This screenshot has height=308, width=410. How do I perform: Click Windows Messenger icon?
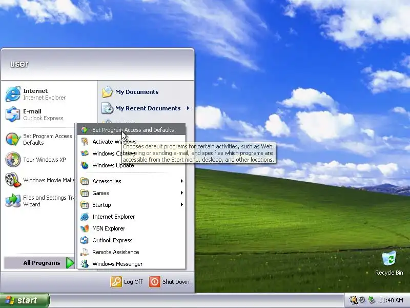[85, 264]
